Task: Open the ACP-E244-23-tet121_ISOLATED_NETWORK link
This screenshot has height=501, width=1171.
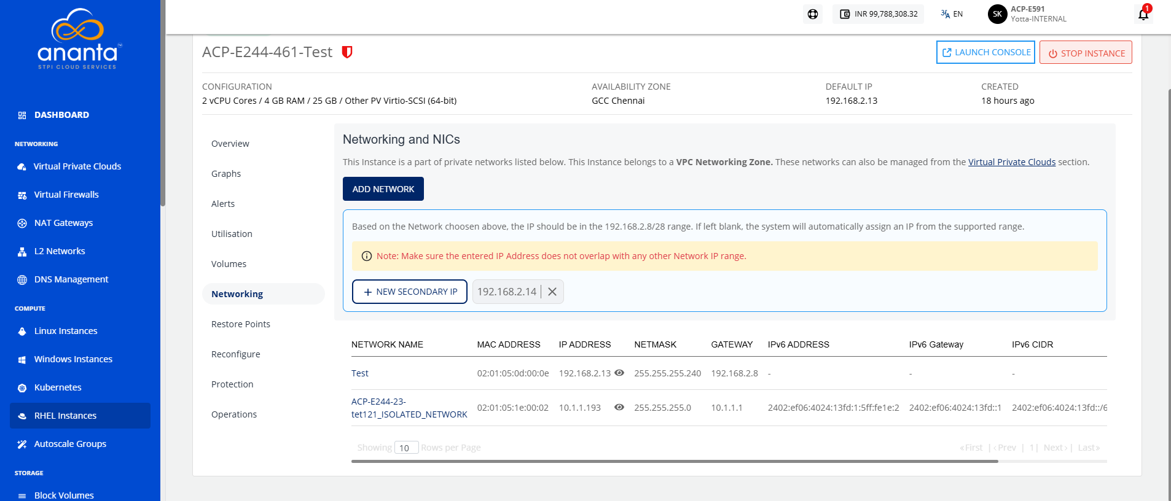Action: click(x=409, y=408)
